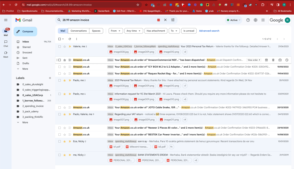Open the Active status dropdown
Viewport: 294px width, 169px height.
point(233,20)
